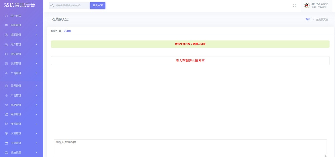Click the shopping cart icon for 商品管理
The height and width of the screenshot is (157, 335).
click(6, 105)
